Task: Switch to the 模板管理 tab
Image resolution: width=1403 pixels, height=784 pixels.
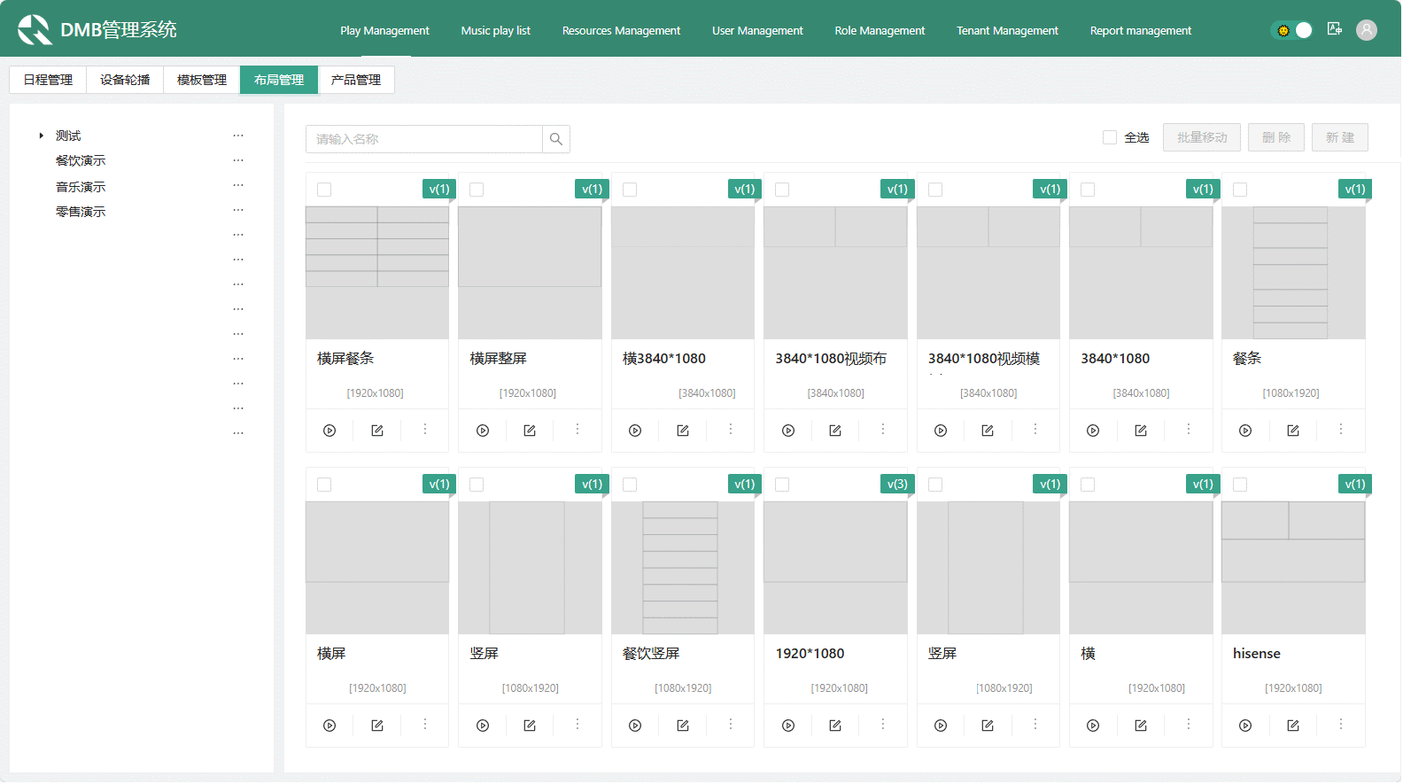Action: tap(202, 80)
